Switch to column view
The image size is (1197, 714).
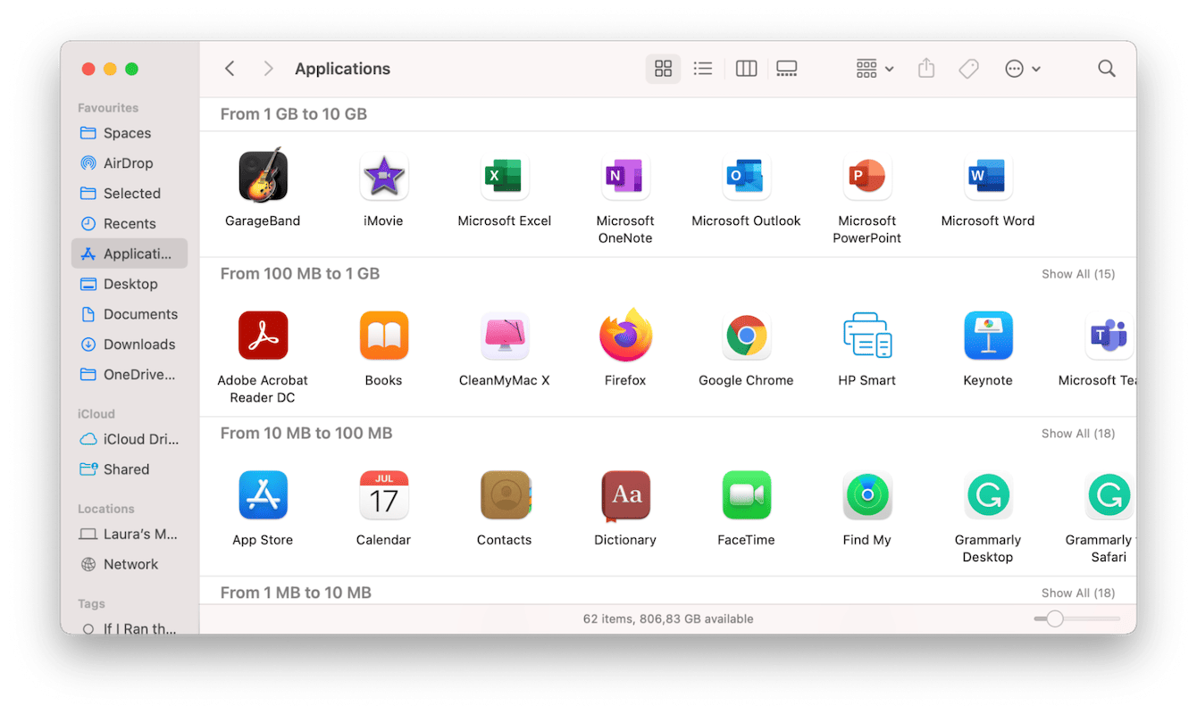point(746,68)
